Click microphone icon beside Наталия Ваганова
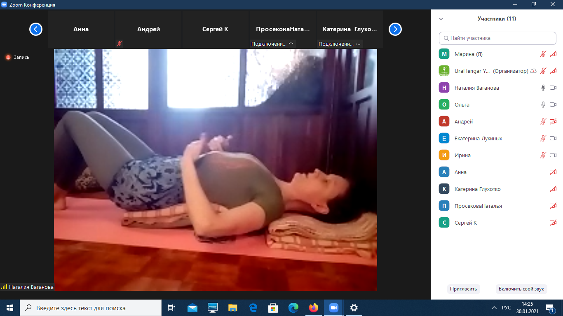563x316 pixels. 543,88
